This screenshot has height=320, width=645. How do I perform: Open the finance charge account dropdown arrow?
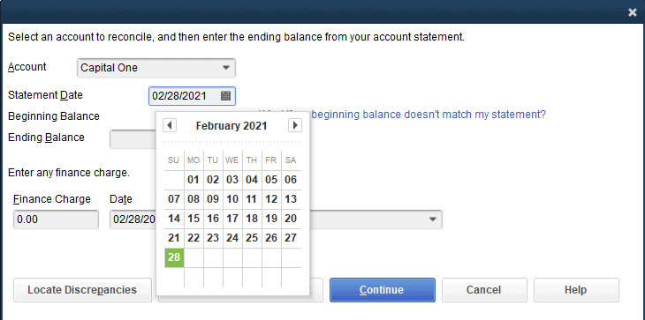point(432,220)
